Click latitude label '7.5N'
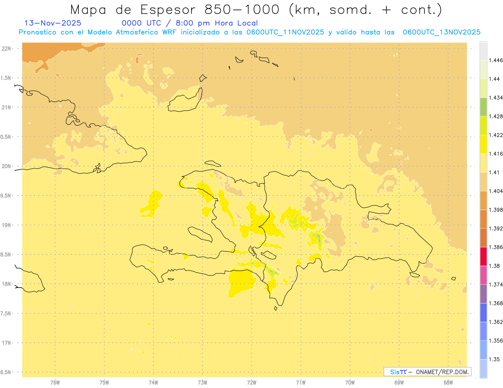This screenshot has height=388, width=503. (x=6, y=314)
